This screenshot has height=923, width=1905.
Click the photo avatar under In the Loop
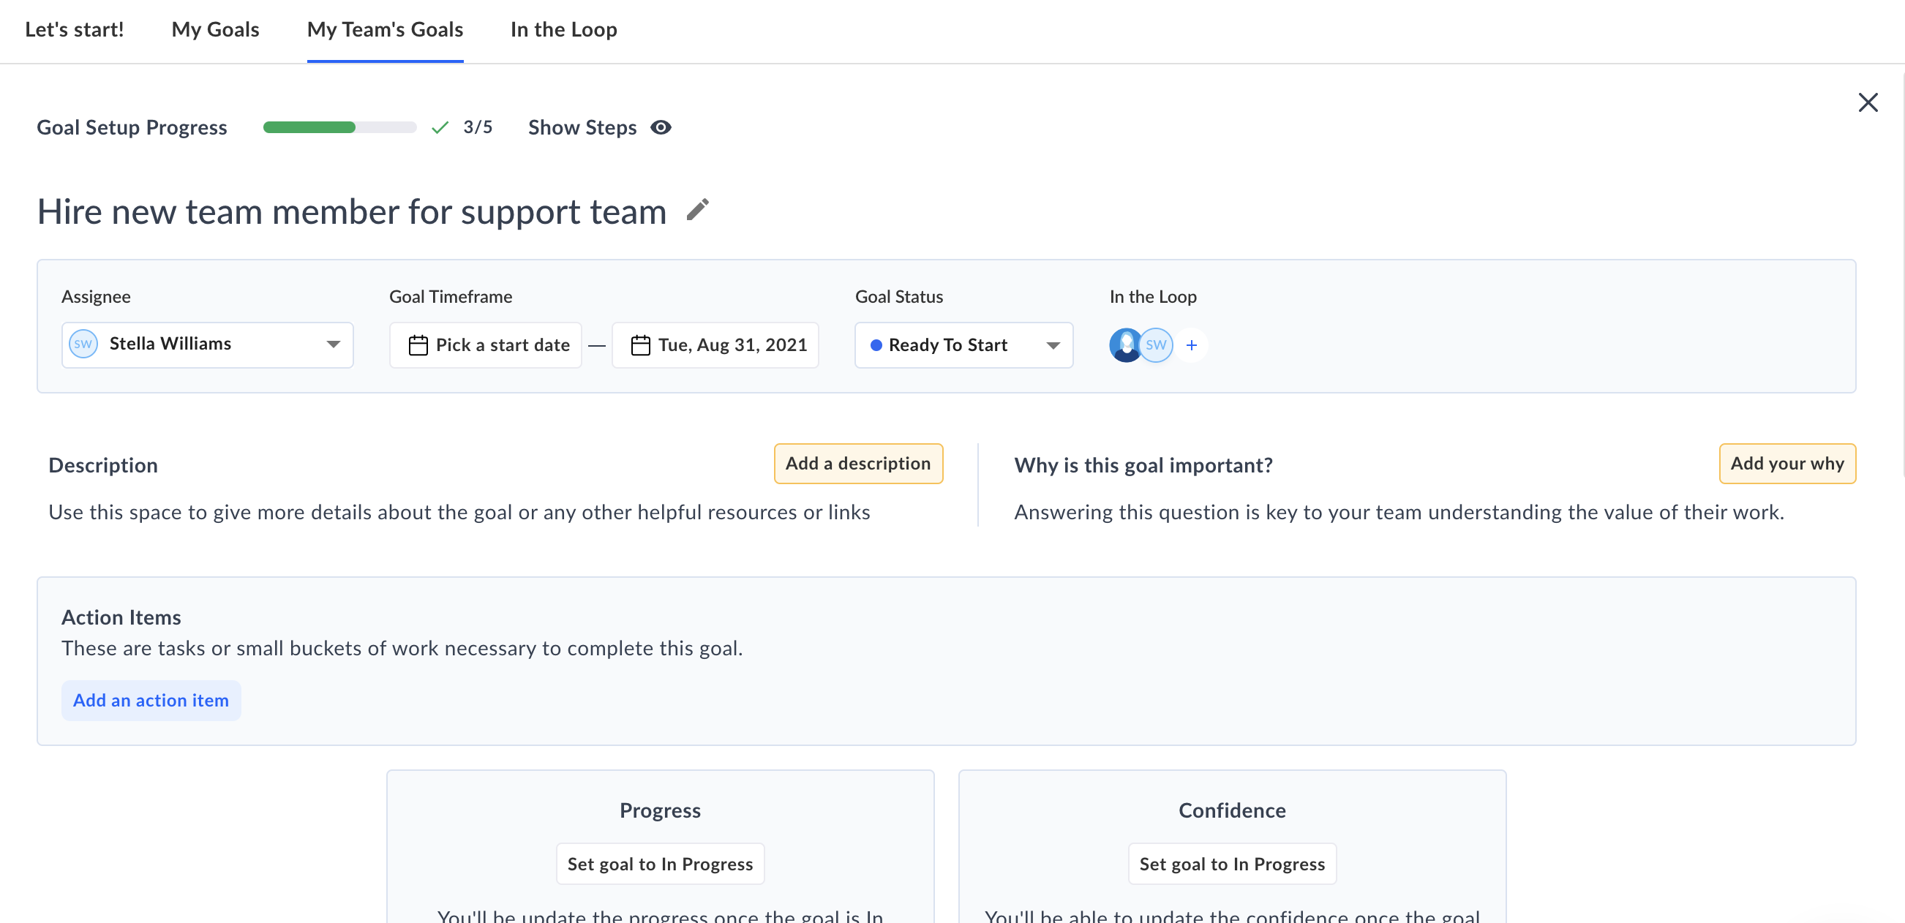click(1124, 345)
